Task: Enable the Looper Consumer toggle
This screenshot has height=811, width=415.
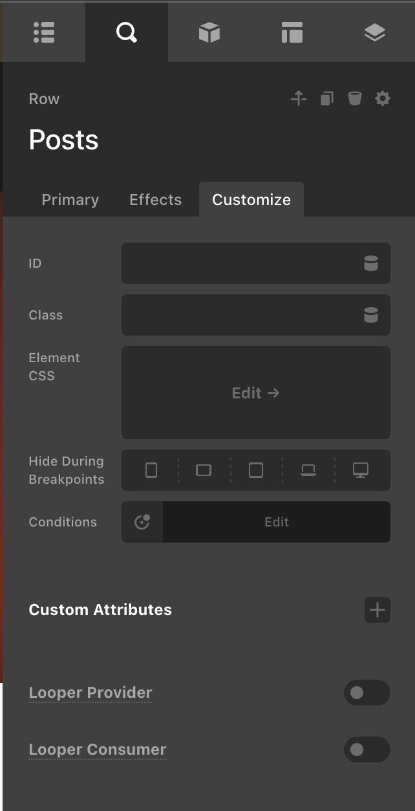Action: (367, 750)
